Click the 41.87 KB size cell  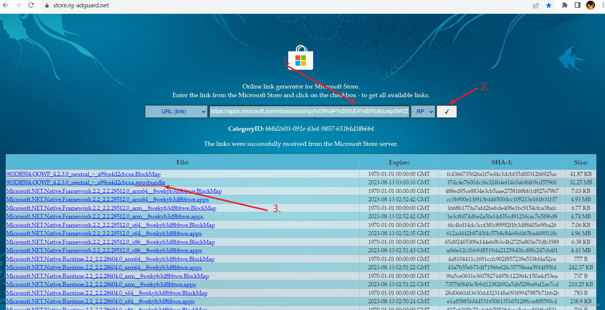[x=581, y=174]
